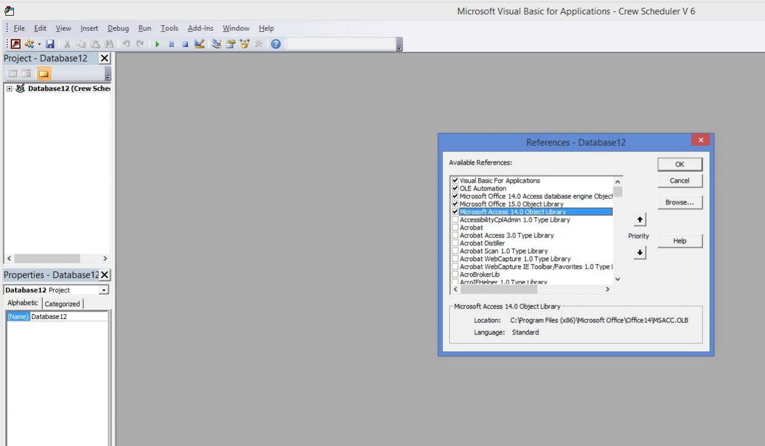Check Acrobat Access 3.0 Type Library
The width and height of the screenshot is (765, 446).
tap(455, 235)
